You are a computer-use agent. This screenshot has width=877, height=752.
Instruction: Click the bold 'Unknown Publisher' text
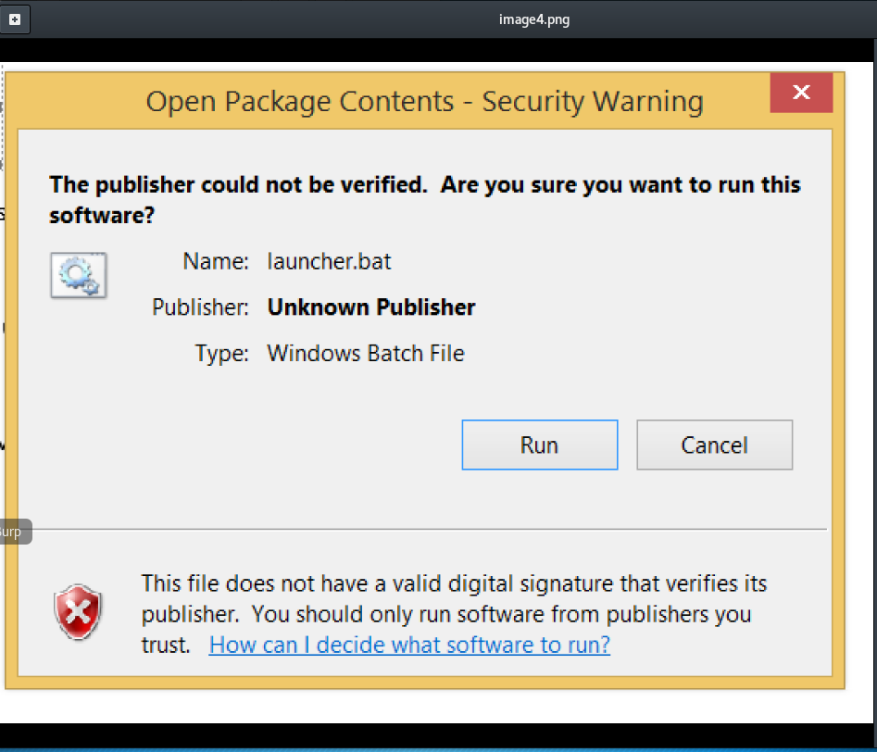tap(370, 307)
